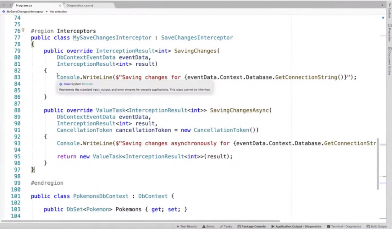
Task: Open Application Output - Diagnostics pad
Action: pos(297,226)
